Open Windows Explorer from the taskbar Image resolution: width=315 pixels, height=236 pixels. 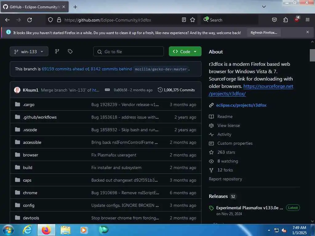(x=66, y=230)
